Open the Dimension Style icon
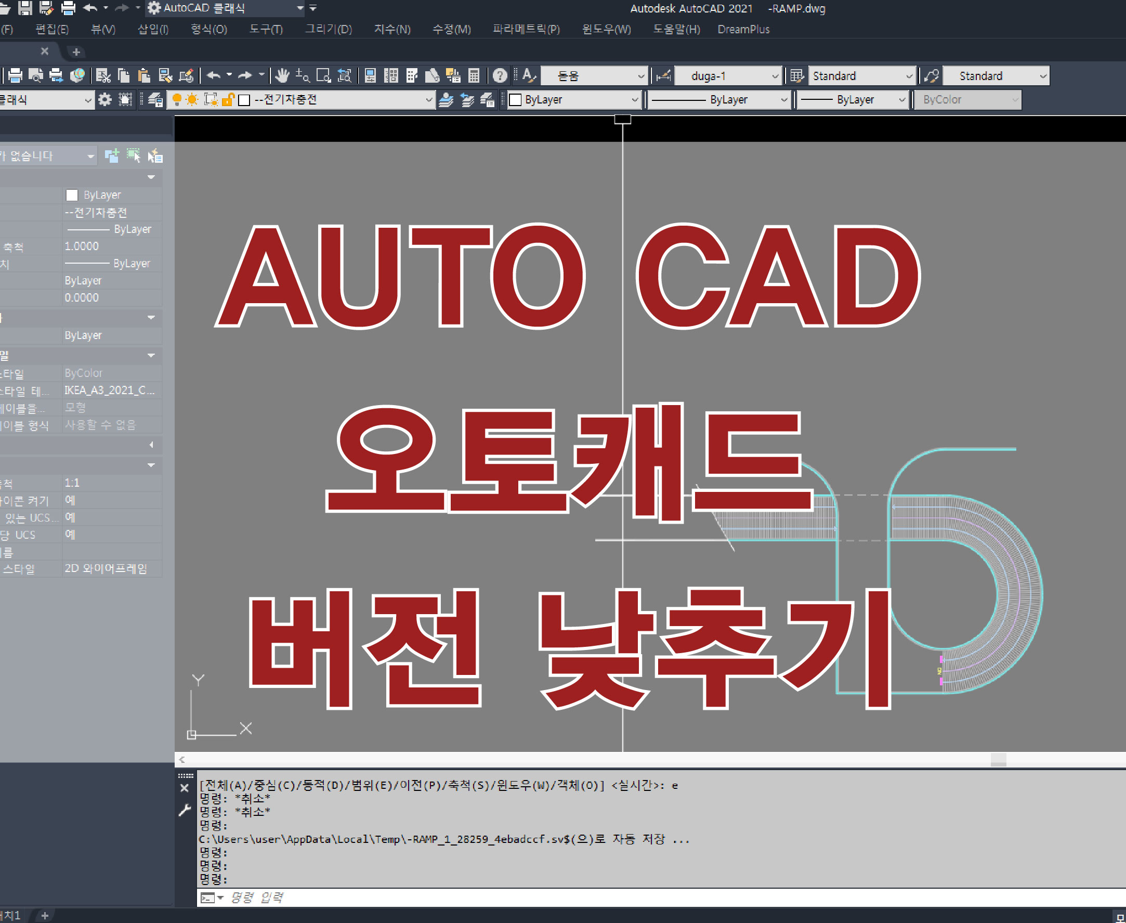The image size is (1126, 923). coord(663,76)
